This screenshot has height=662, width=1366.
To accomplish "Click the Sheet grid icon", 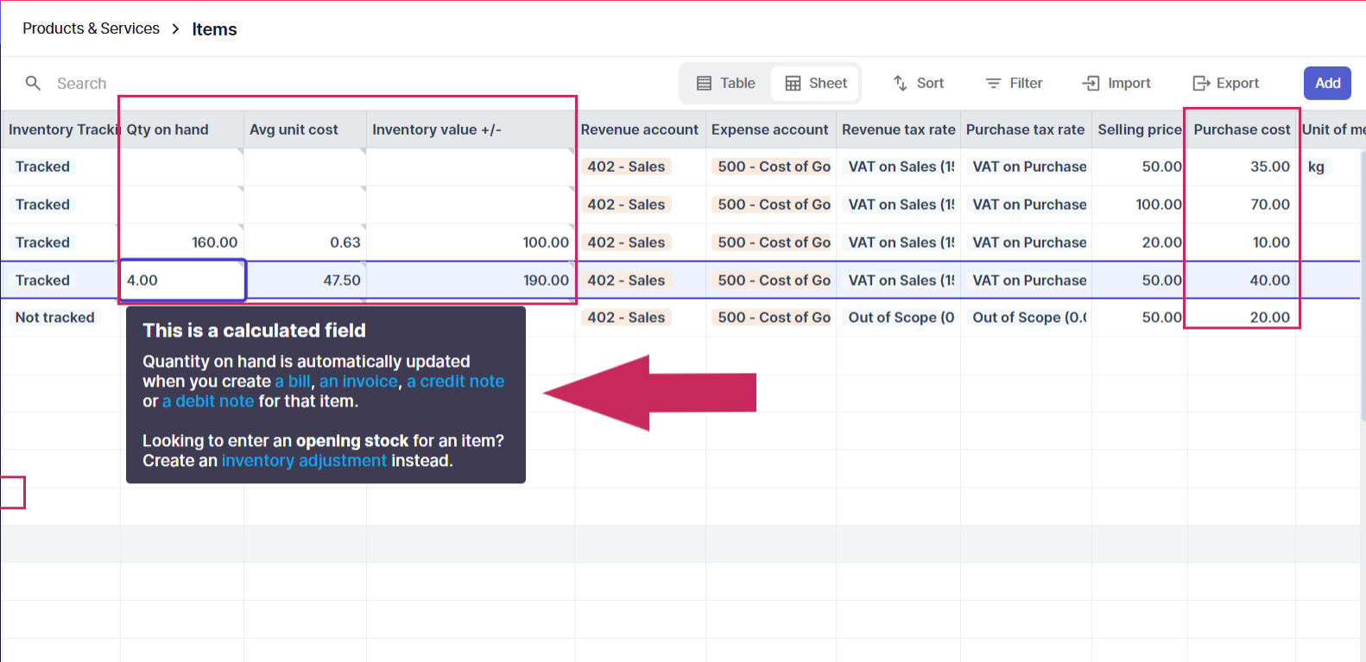I will coord(793,83).
